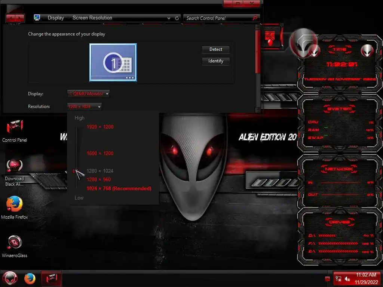
Task: Open the Control Panel desktop icon
Action: (x=15, y=130)
